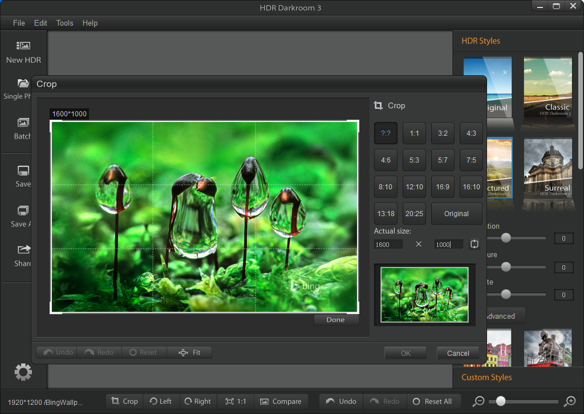
Task: Click the zoom out magnifier icon
Action: pyautogui.click(x=478, y=401)
